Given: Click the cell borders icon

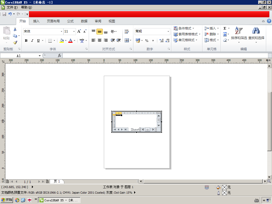Looking at the screenshot, I should 50,41.
